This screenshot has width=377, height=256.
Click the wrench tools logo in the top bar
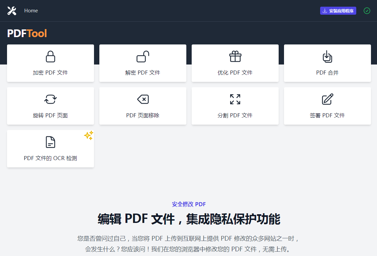click(12, 10)
